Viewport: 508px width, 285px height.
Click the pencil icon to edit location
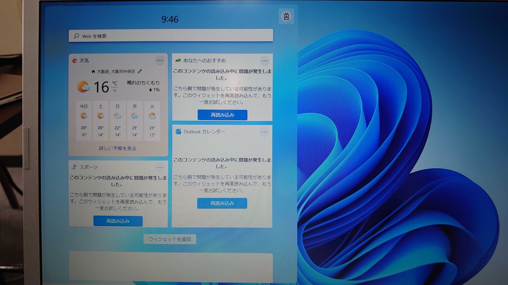click(140, 71)
